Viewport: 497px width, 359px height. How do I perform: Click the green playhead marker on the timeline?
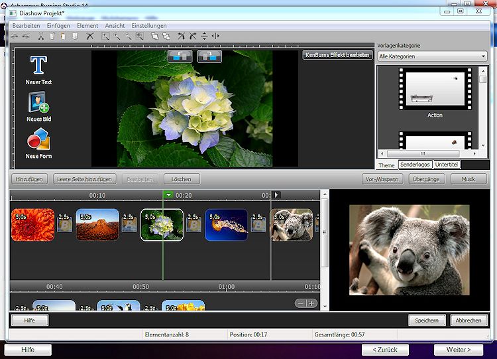tap(168, 195)
